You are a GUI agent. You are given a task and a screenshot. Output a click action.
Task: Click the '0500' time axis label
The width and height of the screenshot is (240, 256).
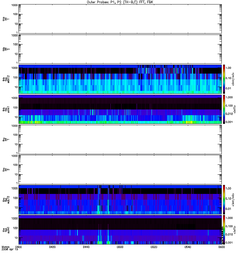tap(120, 247)
